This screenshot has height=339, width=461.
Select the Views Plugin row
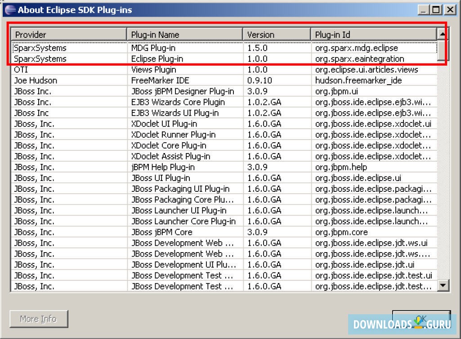pos(224,69)
